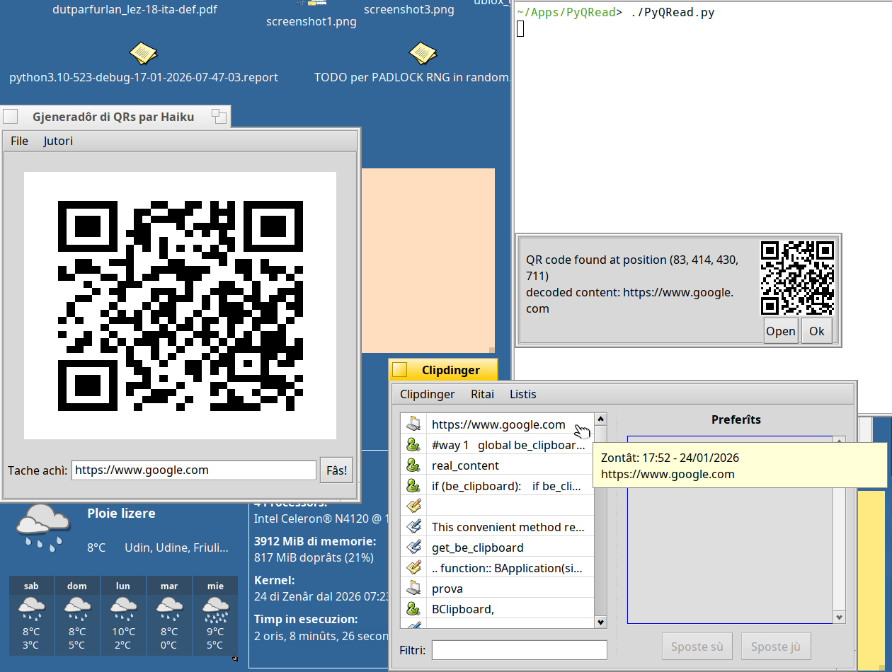This screenshot has width=892, height=672.
Task: Close the Gjeneradôr di QRs window
Action: 11,117
